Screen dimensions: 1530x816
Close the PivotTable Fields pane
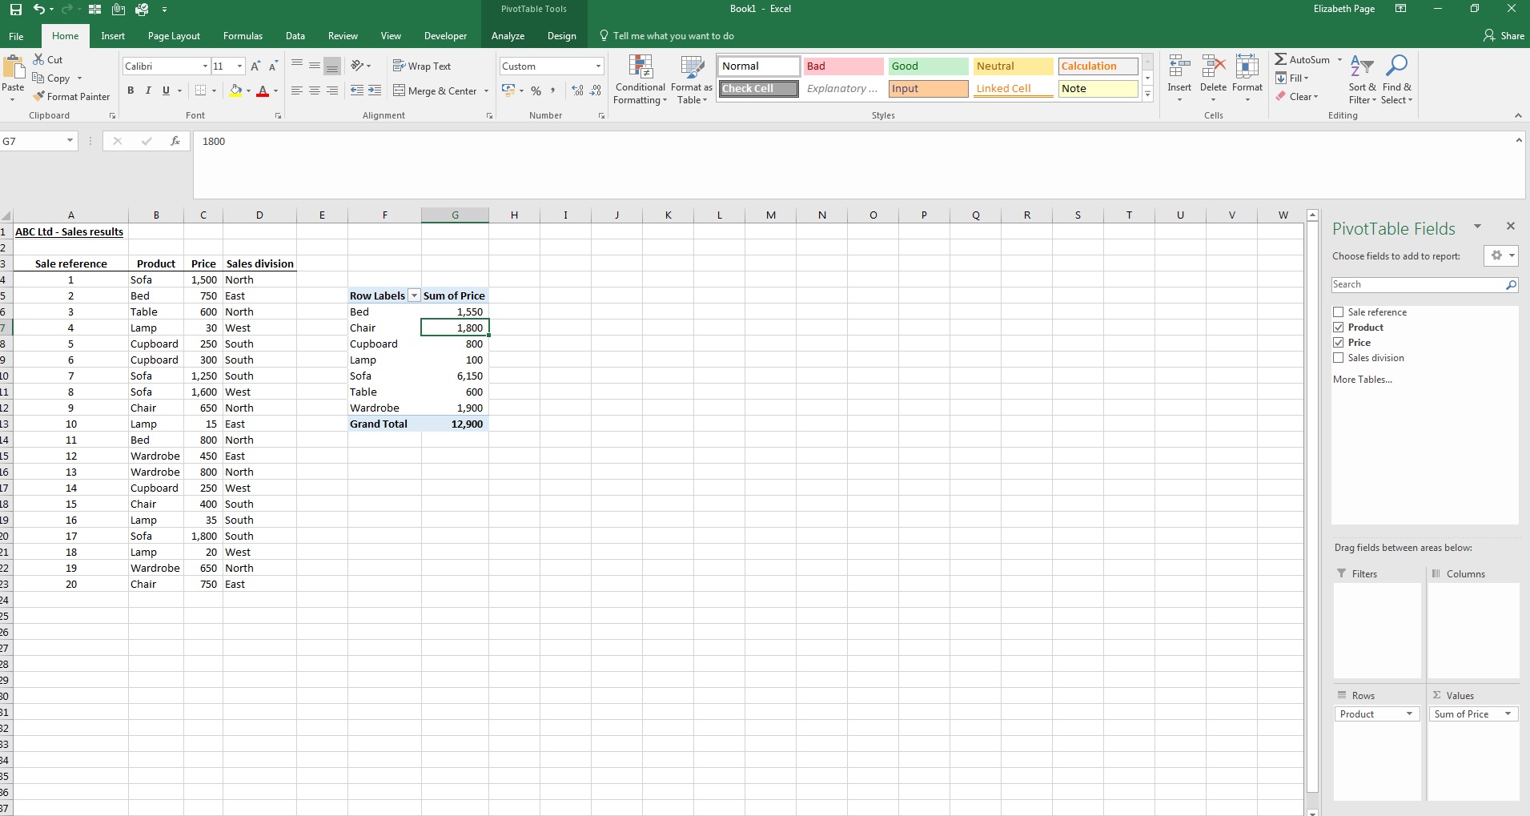pos(1511,227)
